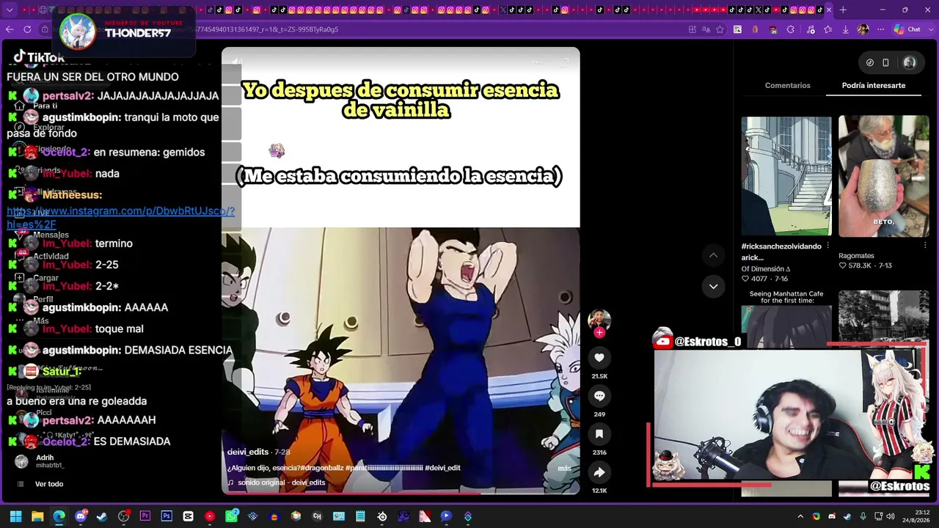The image size is (939, 528).
Task: Add this page to browser favorites star
Action: (x=720, y=29)
